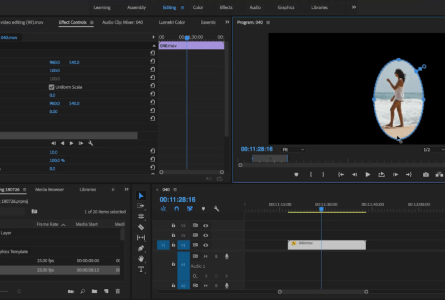The height and width of the screenshot is (300, 445).
Task: Toggle lock on track V3
Action: [x=174, y=226]
